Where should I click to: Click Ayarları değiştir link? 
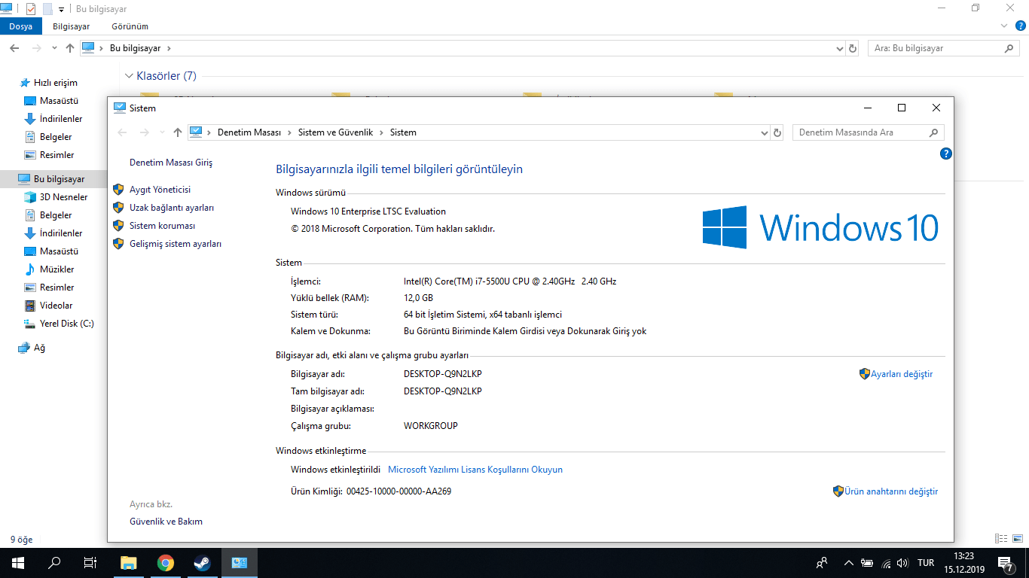pos(902,374)
